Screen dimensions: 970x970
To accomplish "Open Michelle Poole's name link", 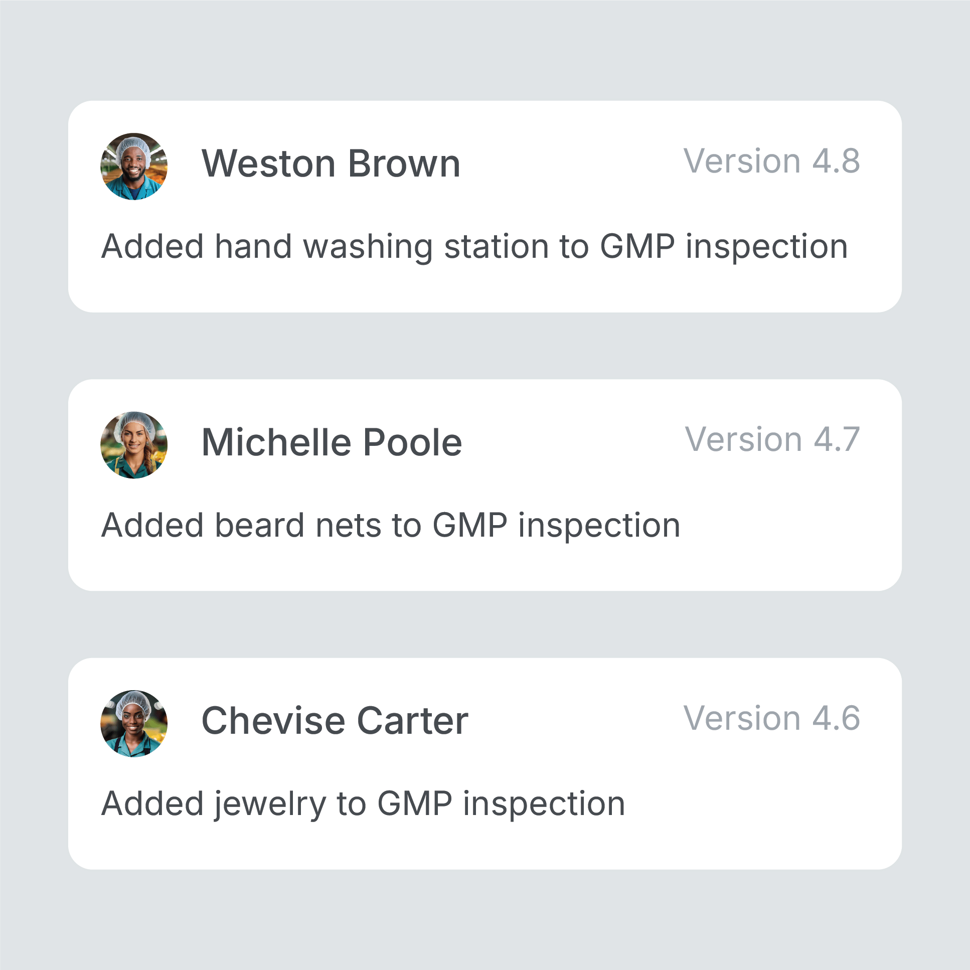I will [x=332, y=442].
